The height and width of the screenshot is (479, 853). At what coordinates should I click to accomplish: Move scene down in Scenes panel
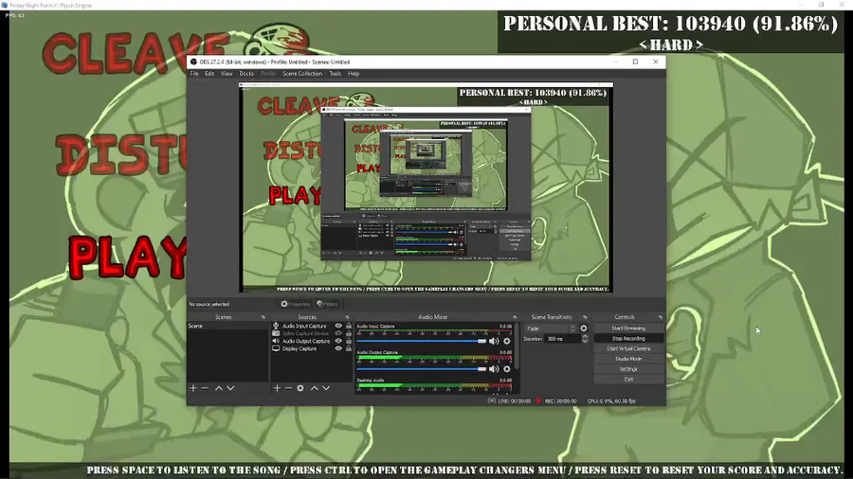click(x=230, y=388)
